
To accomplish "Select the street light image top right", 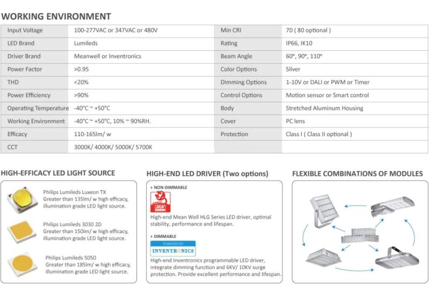I will tap(393, 207).
